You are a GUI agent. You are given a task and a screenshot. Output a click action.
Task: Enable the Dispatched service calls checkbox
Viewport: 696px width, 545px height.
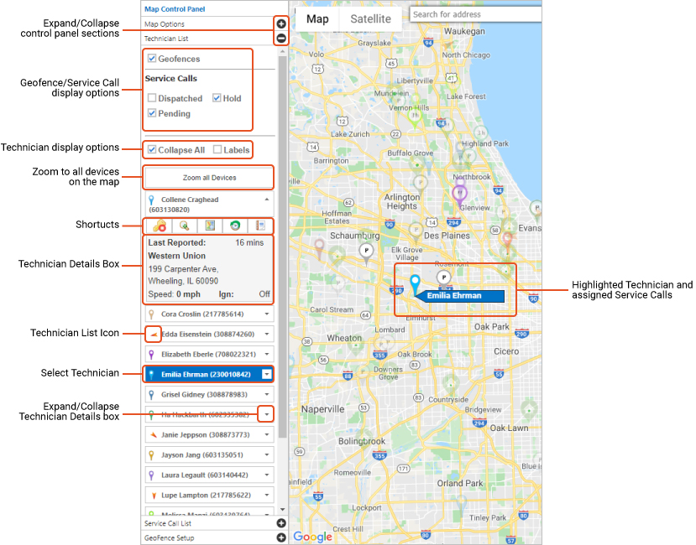[152, 98]
